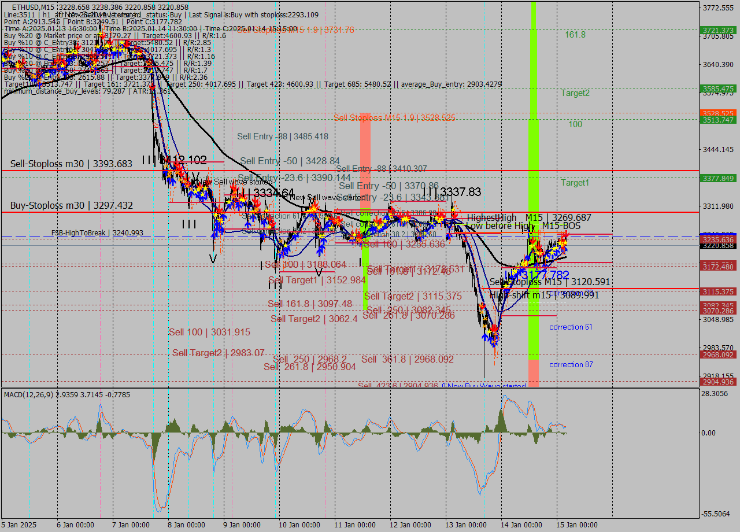Select the Sell Entry -50 | 3370.86 label
Image resolution: width=740 pixels, height=532 pixels.
click(x=388, y=186)
